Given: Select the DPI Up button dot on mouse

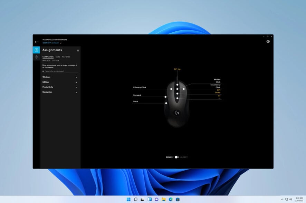Looking at the screenshot, I should click(177, 85).
